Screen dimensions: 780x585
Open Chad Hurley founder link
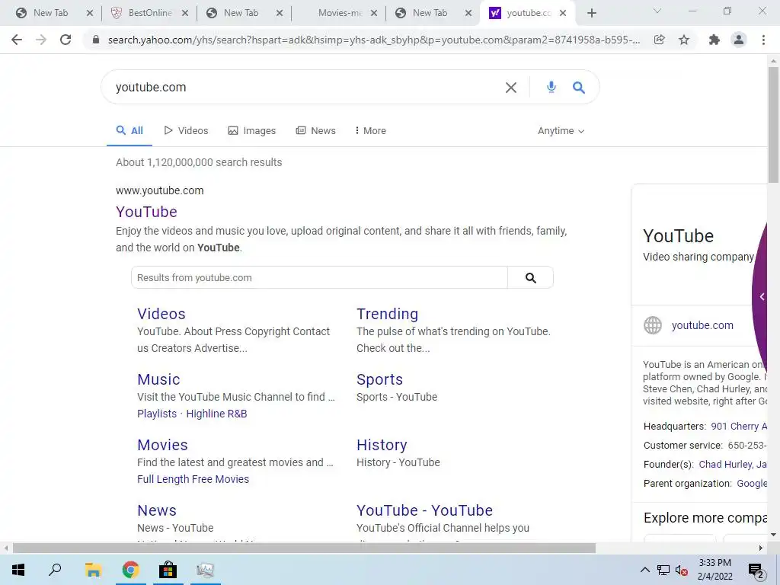pos(725,464)
